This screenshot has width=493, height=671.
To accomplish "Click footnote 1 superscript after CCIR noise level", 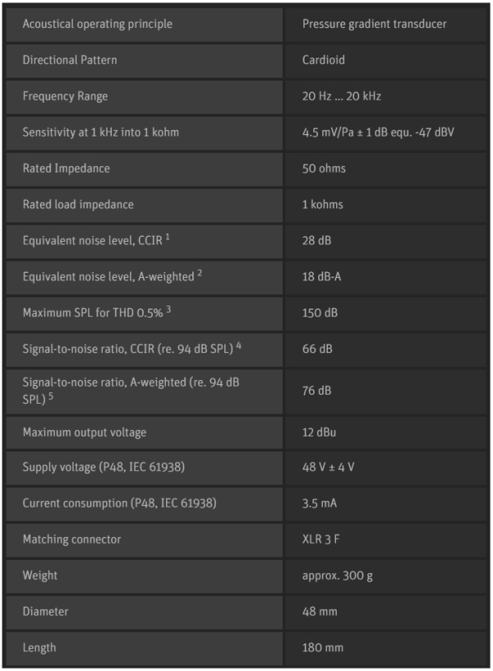I will click(166, 237).
